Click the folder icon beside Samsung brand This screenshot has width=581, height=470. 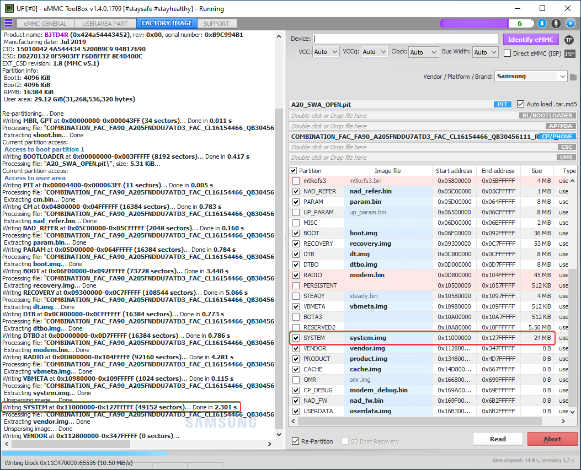(573, 77)
